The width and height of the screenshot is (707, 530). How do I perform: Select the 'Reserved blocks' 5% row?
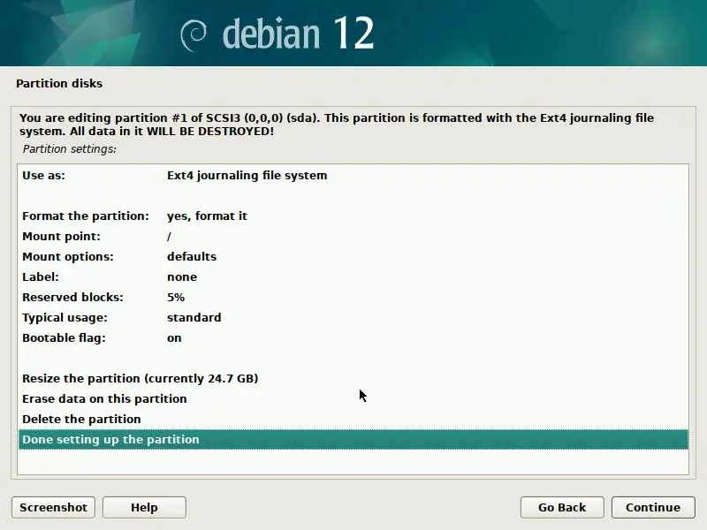click(x=353, y=297)
